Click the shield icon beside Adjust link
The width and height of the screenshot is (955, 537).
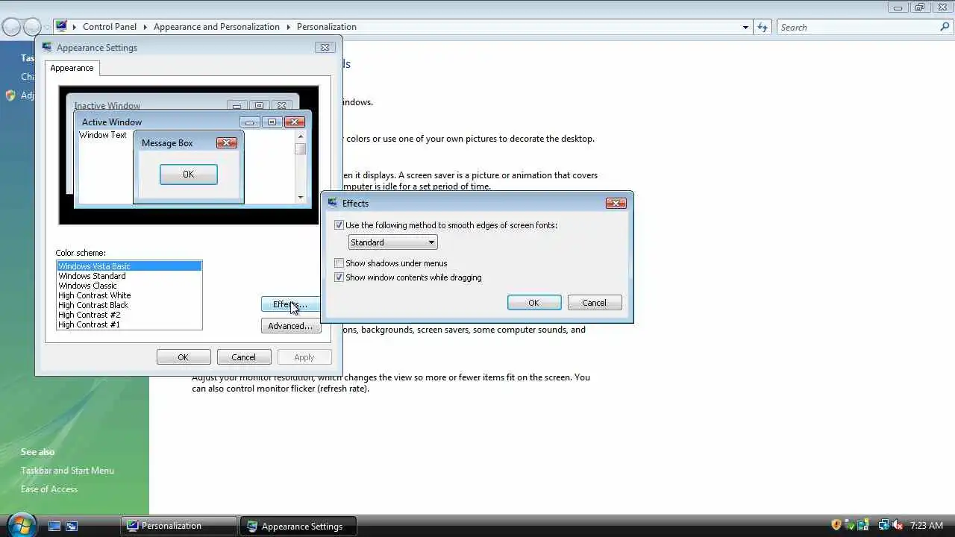click(x=10, y=95)
